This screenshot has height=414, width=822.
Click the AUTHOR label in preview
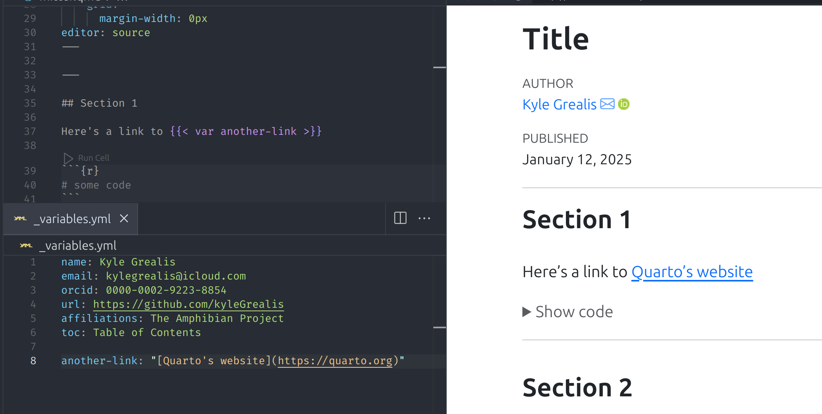(548, 84)
